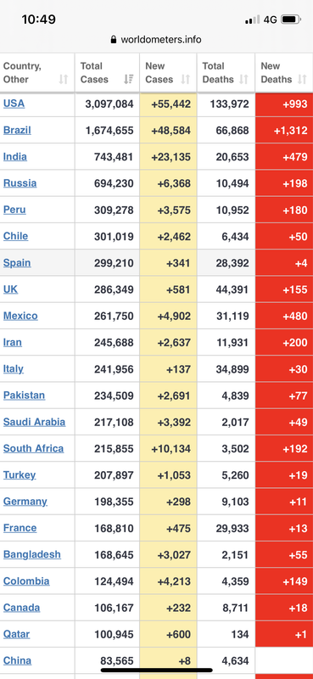Tap the padlock icon in address bar
Screen dimensions: 313x679
point(114,40)
